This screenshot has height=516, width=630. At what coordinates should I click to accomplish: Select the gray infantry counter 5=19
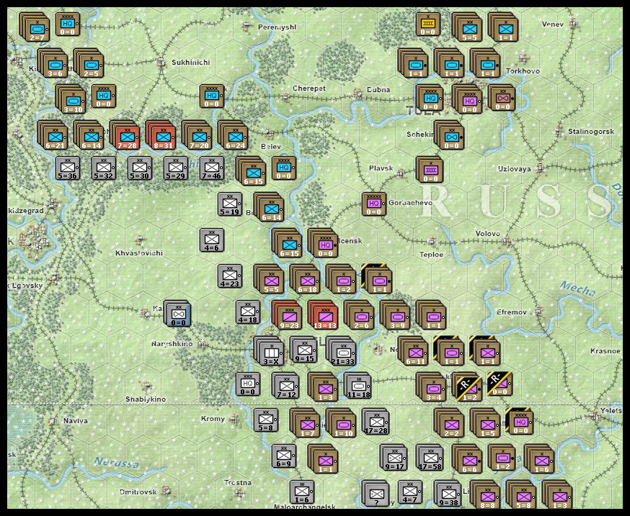pos(230,204)
